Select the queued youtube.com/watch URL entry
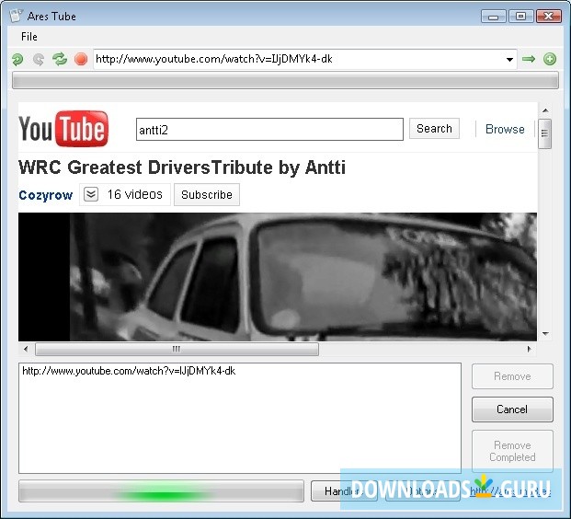 [129, 371]
